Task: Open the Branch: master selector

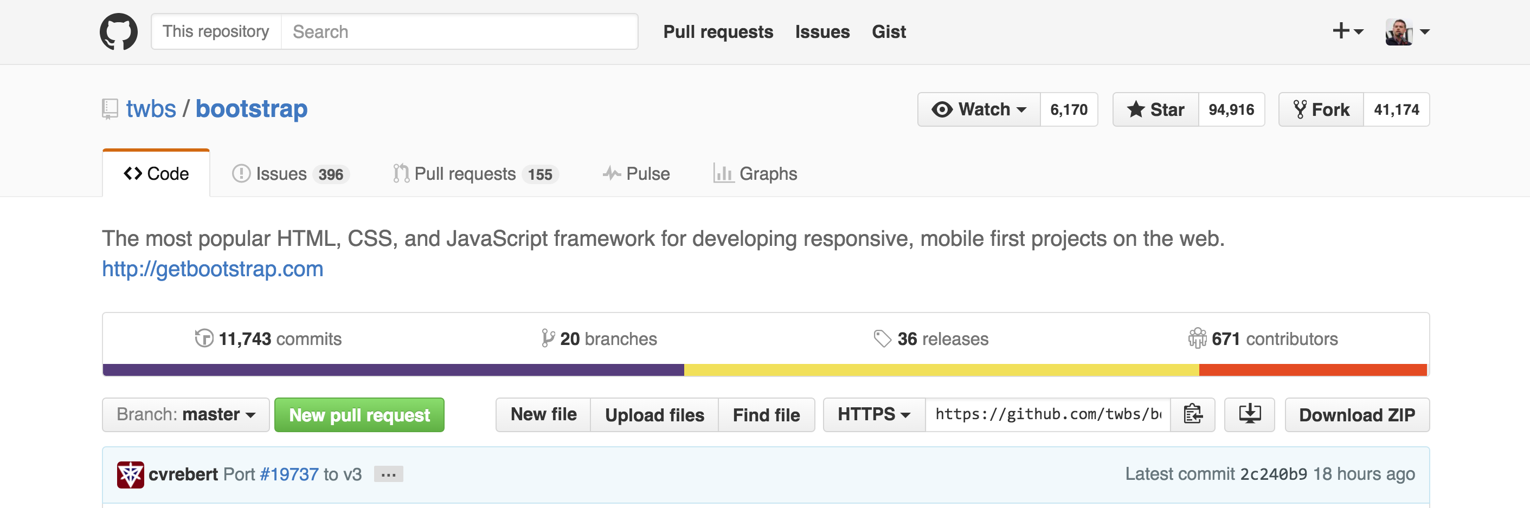Action: pyautogui.click(x=186, y=414)
